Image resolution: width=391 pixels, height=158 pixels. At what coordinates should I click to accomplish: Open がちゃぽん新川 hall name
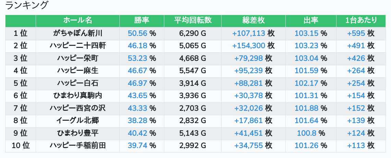[78, 33]
